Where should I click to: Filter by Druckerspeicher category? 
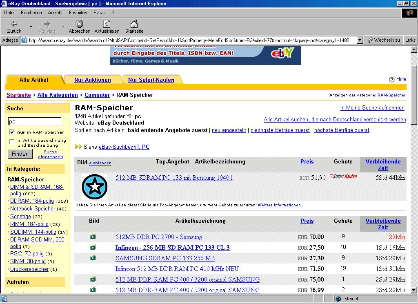tap(29, 269)
